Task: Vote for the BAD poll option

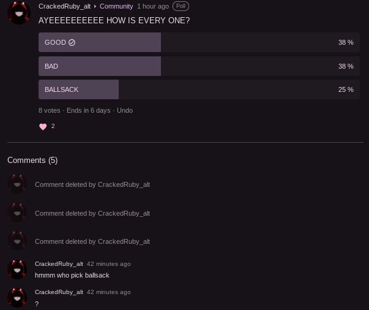Action: (199, 66)
